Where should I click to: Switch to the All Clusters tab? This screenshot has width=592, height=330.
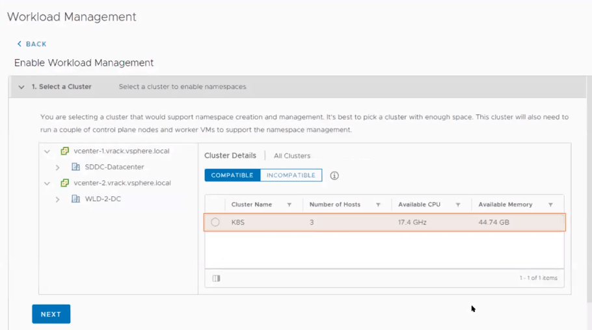pos(291,156)
